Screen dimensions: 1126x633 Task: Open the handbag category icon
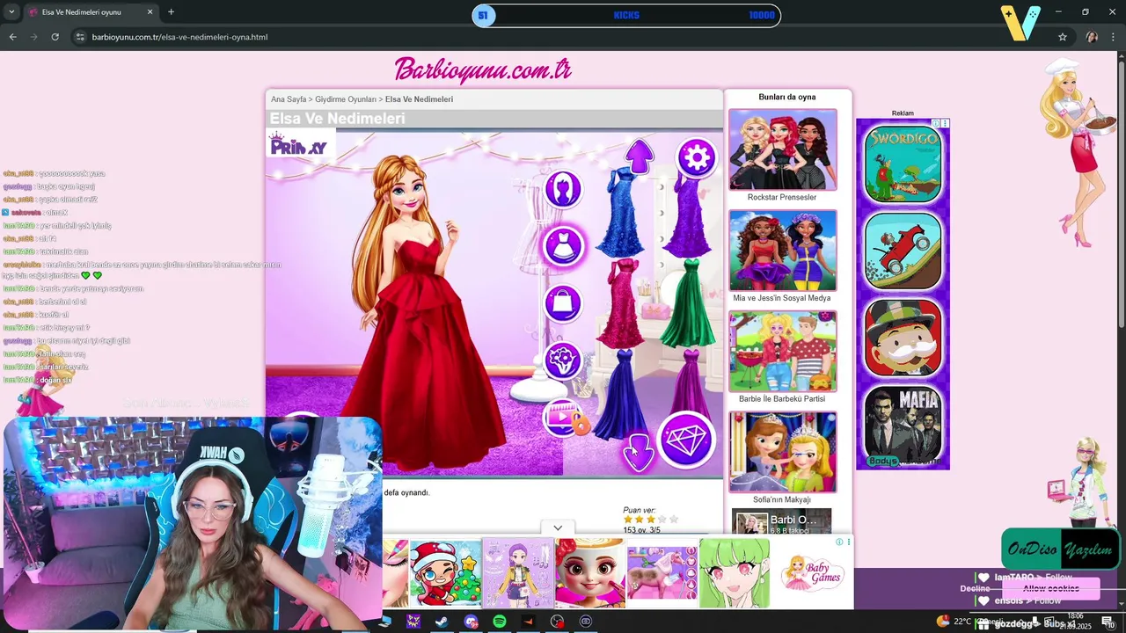[563, 304]
